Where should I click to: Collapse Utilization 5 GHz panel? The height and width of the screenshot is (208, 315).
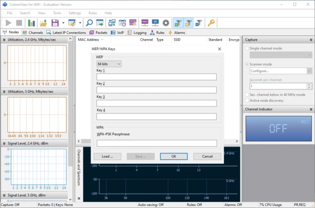4,92
